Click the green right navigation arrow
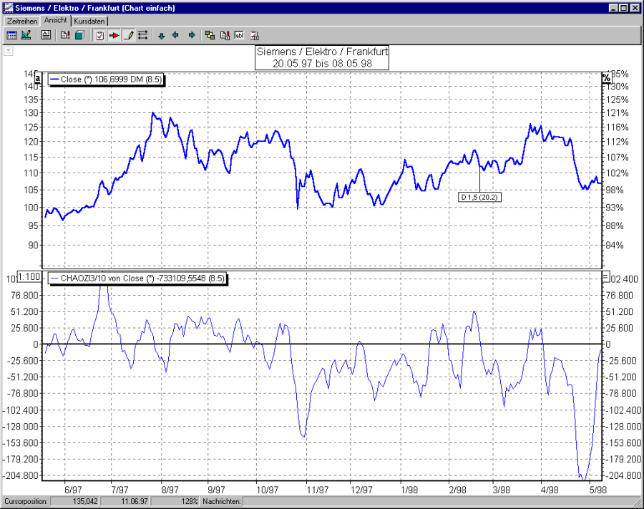The width and height of the screenshot is (644, 509). 191,34
